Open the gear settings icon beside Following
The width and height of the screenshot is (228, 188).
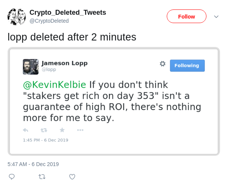click(x=163, y=64)
